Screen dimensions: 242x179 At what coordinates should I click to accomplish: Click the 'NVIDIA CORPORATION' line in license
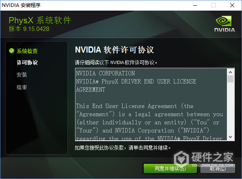[106, 73]
